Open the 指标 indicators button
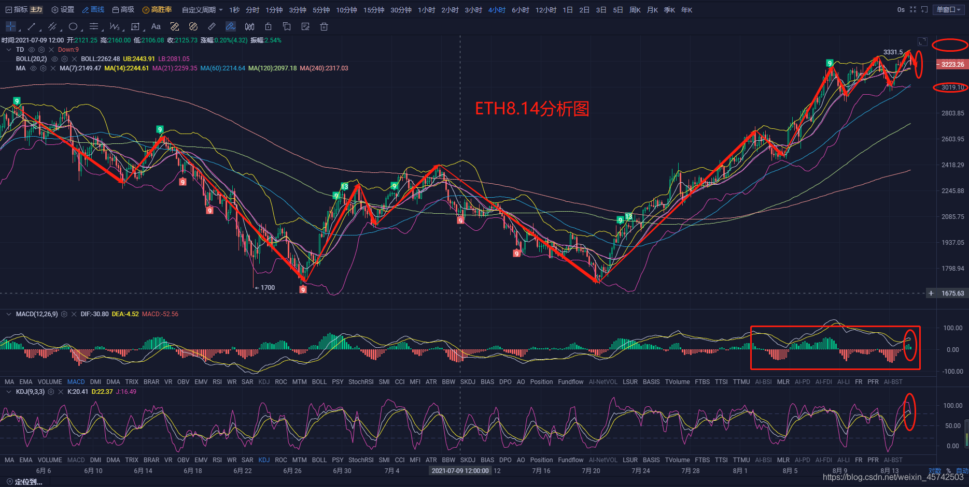 click(x=17, y=10)
